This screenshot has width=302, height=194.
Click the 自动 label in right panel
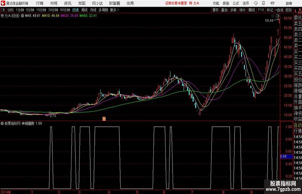pos(298,125)
